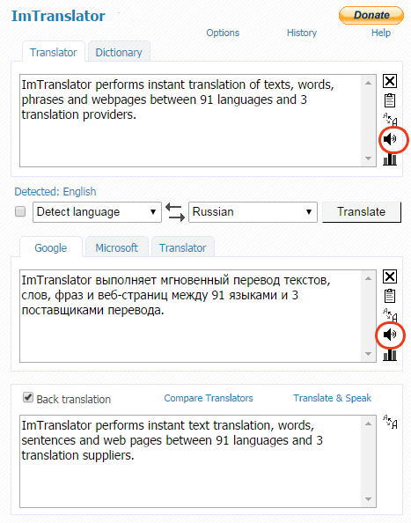Change font size for Russian translation box
Image resolution: width=411 pixels, height=523 pixels.
tap(390, 314)
